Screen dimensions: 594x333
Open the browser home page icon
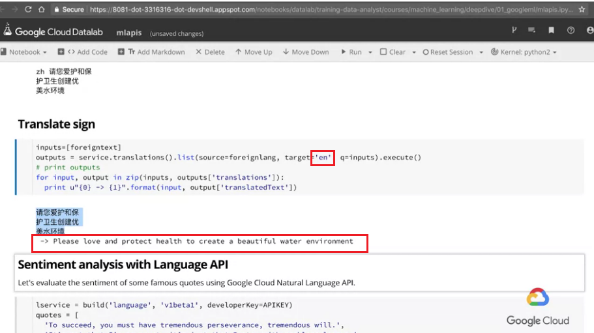[x=41, y=10]
